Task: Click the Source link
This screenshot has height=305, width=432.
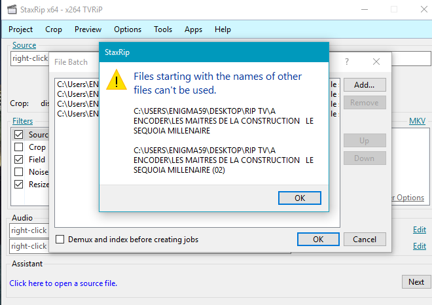Action: point(24,45)
